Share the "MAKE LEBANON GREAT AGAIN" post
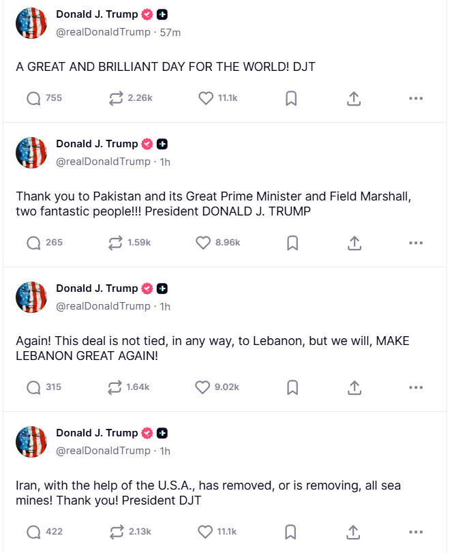The height and width of the screenshot is (553, 454). click(x=354, y=387)
